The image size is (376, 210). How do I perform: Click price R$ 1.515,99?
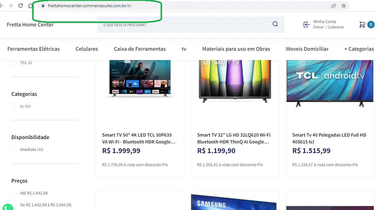311,151
